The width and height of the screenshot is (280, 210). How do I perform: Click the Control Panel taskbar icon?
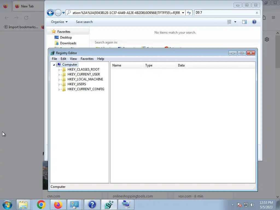[x=74, y=205]
